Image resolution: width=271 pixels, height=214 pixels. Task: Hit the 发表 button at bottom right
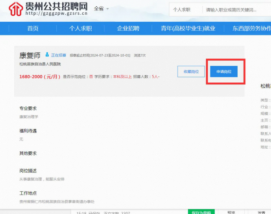261,212
